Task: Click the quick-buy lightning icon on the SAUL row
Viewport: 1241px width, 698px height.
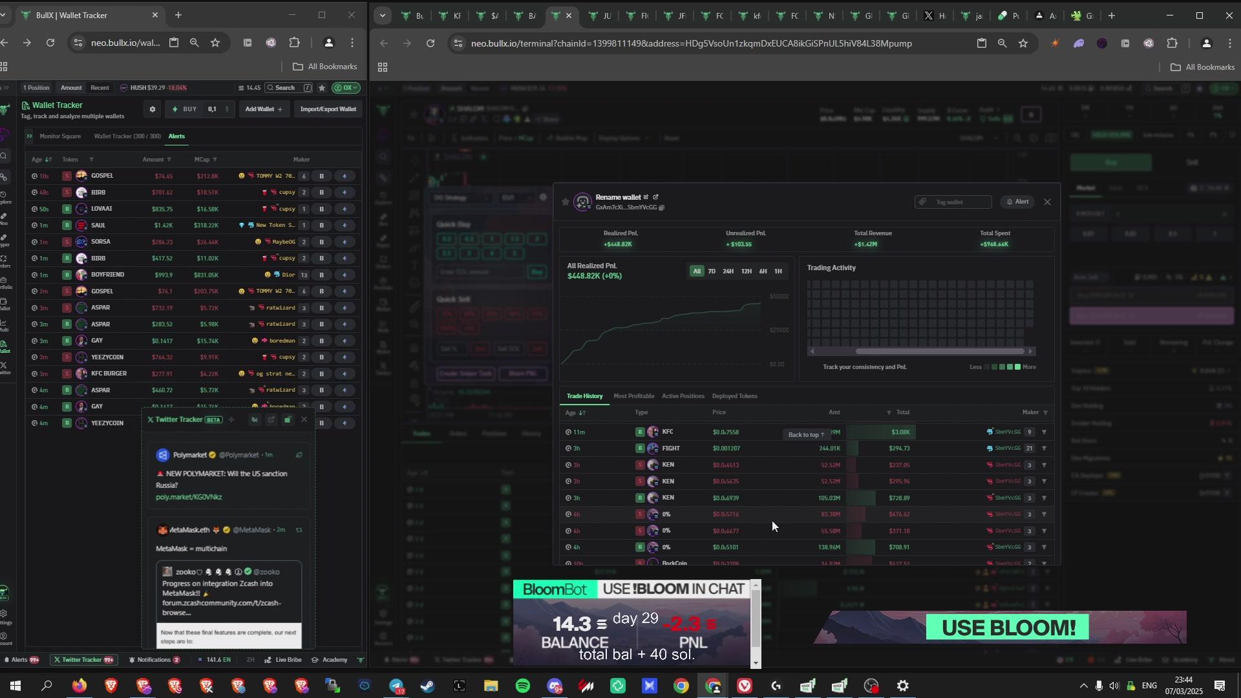Action: click(345, 226)
